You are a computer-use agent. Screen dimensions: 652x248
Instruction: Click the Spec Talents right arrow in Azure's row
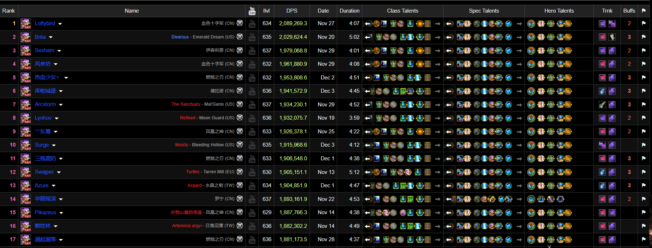point(519,186)
